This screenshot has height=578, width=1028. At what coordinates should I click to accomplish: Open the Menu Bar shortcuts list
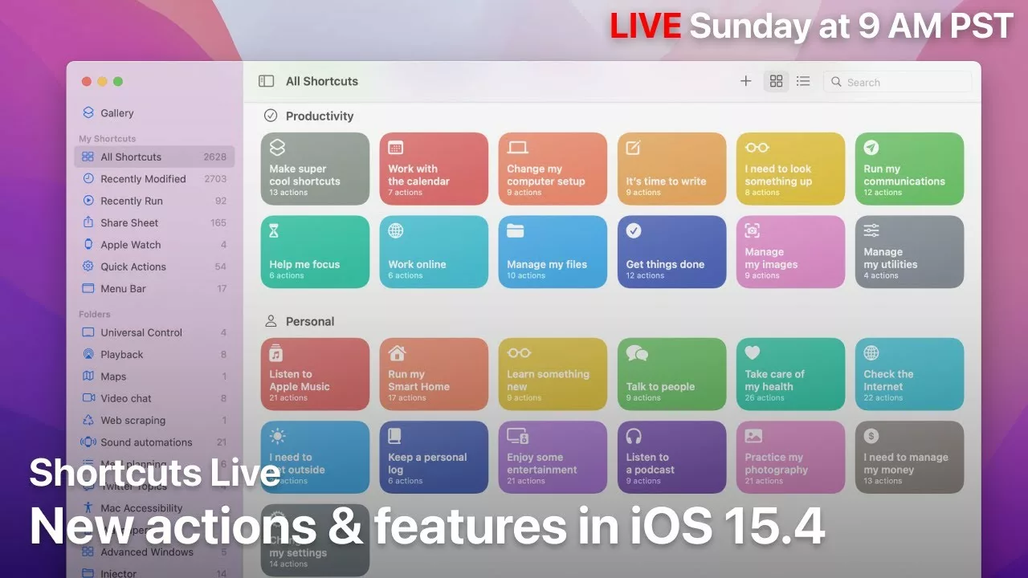[x=154, y=288]
